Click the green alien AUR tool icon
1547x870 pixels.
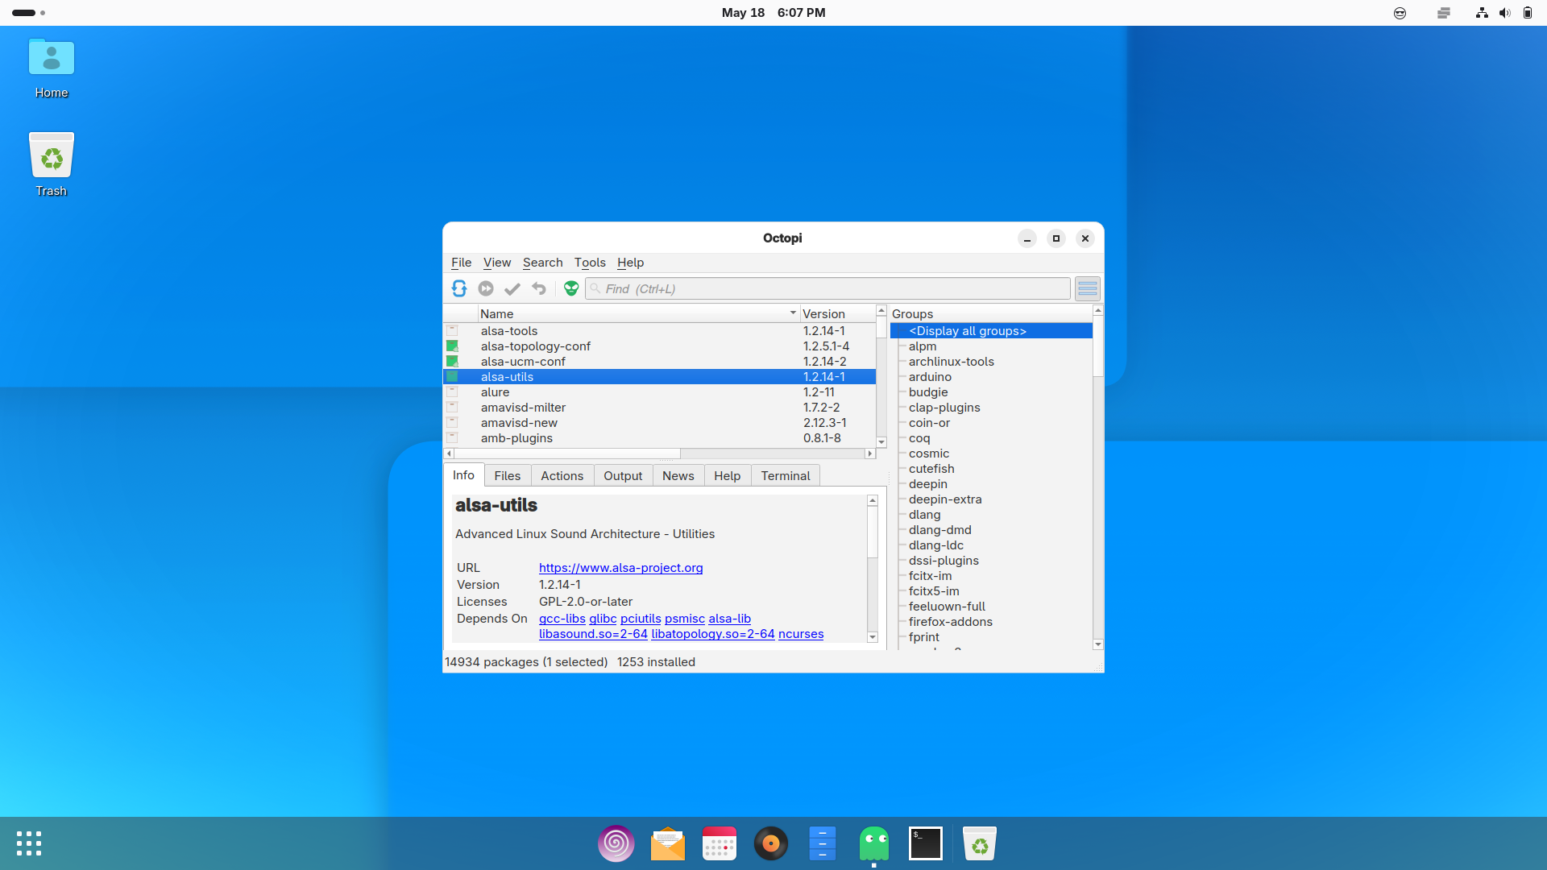tap(571, 288)
